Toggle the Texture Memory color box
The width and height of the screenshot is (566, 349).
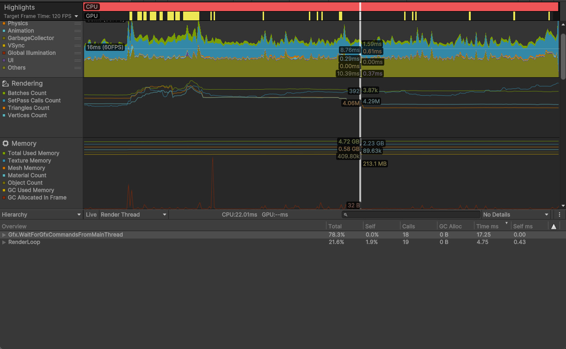click(4, 160)
